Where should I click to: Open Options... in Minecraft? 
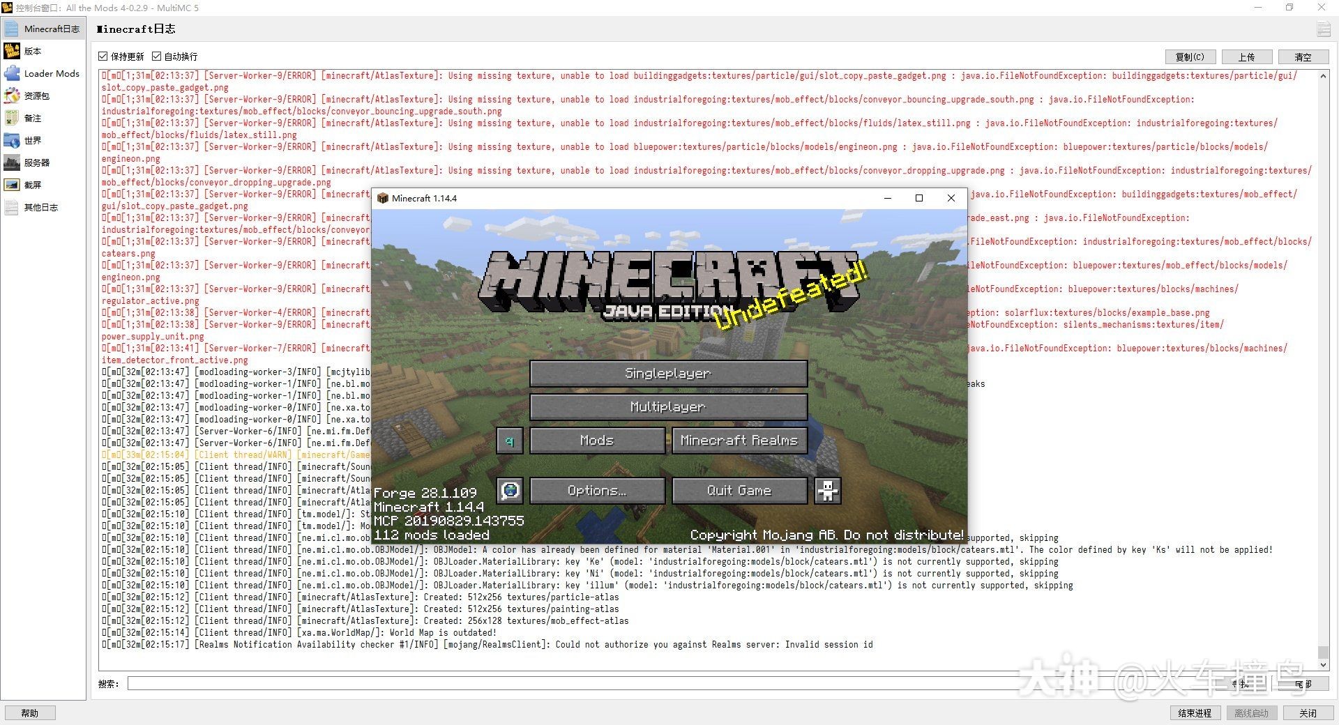point(597,491)
